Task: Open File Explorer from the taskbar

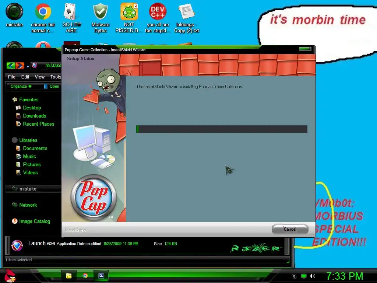Action: [x=69, y=276]
